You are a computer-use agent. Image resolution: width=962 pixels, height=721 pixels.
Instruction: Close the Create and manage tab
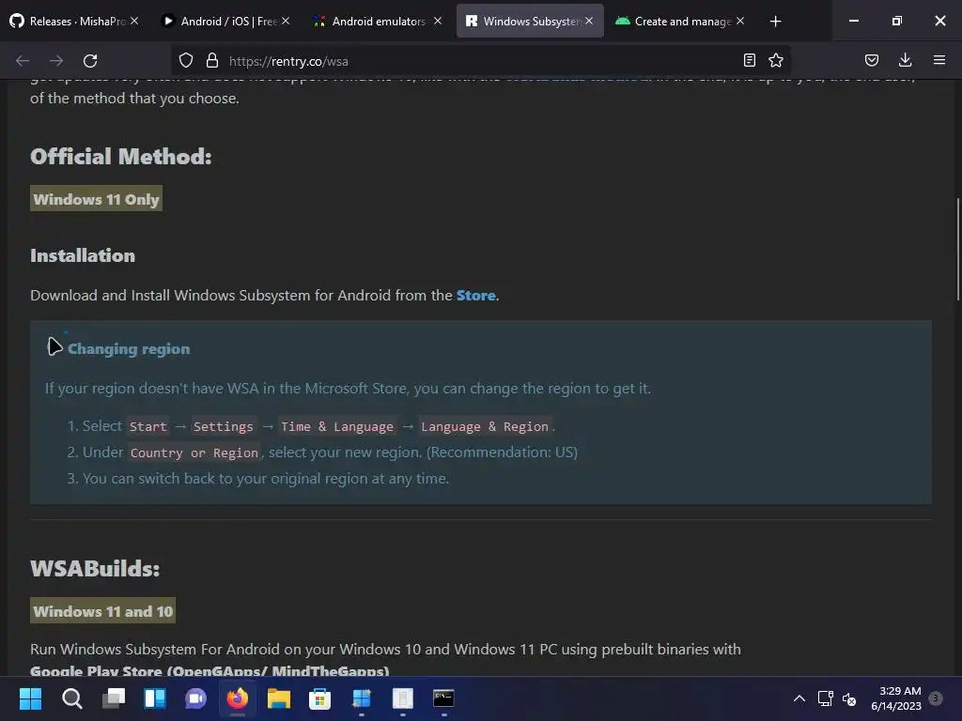point(740,21)
